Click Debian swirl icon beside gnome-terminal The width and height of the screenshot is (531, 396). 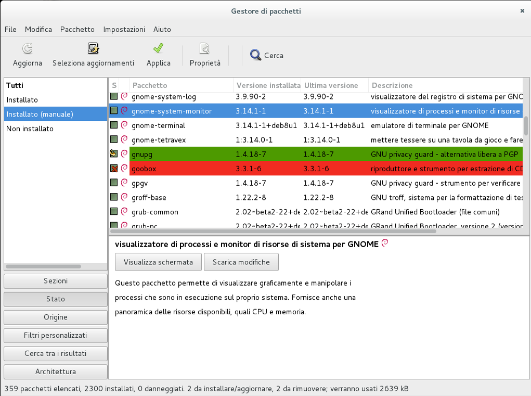click(x=124, y=125)
